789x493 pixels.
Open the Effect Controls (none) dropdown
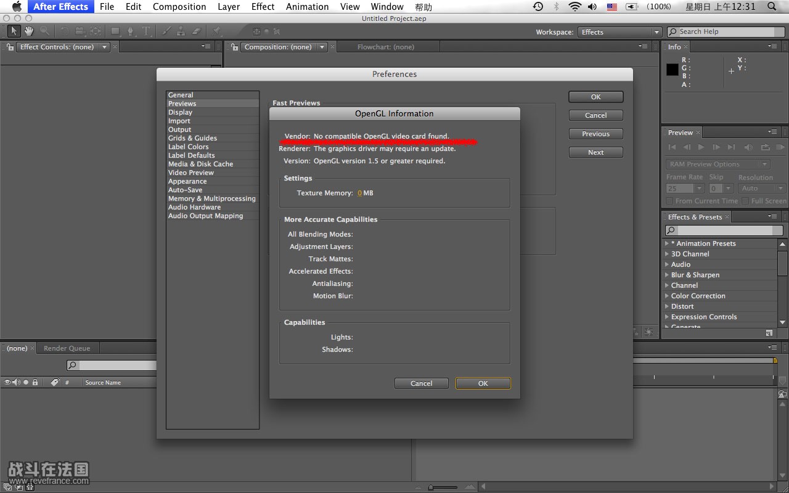click(x=63, y=47)
